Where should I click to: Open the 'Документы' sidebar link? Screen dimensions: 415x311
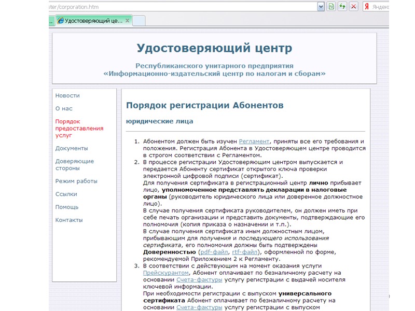(x=72, y=148)
